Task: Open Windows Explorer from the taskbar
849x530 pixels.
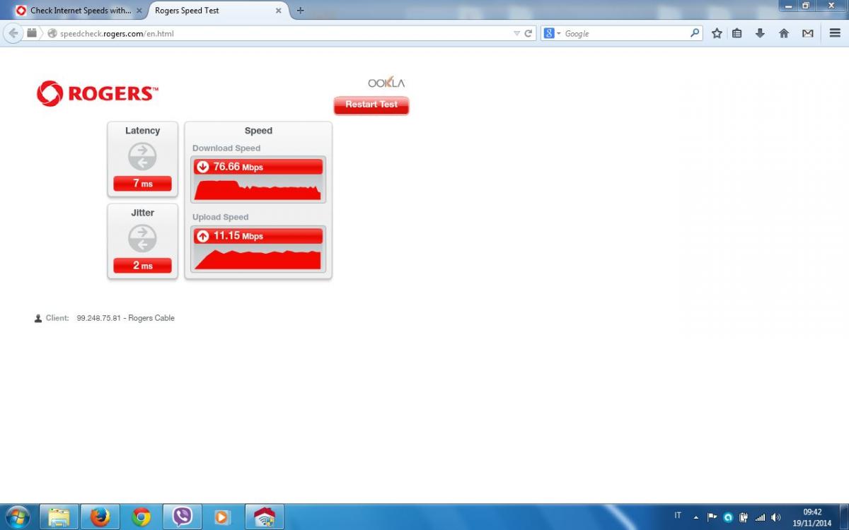Action: click(59, 517)
